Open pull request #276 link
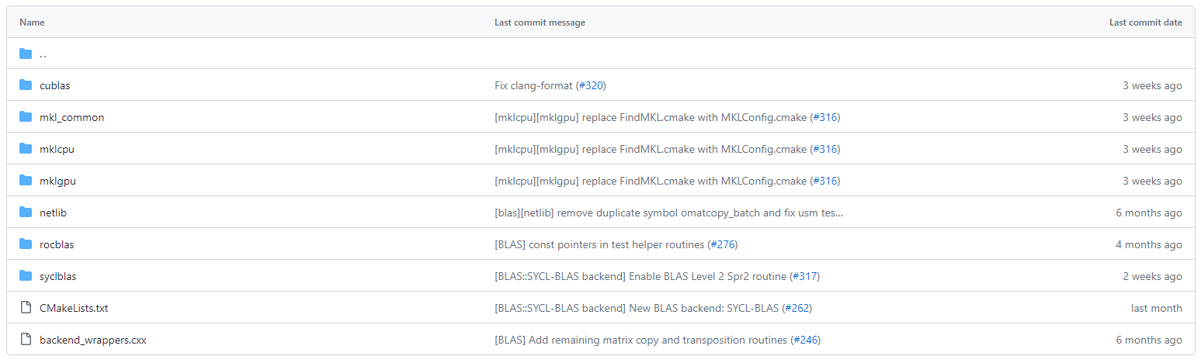 723,244
